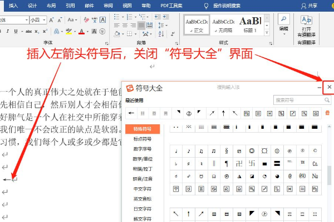Toggle underline formatting
Viewport: 334px width, 222px height.
point(16,32)
